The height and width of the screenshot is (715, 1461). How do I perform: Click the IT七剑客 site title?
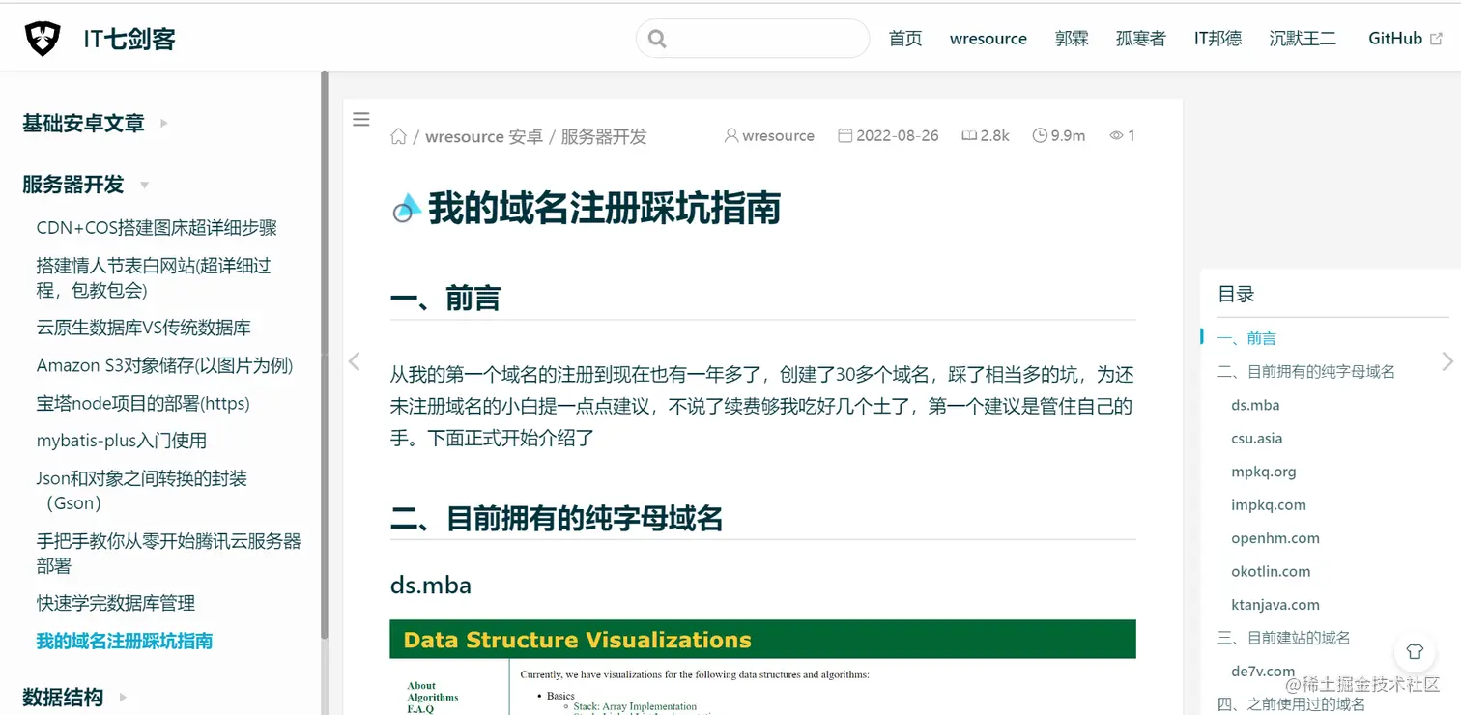(x=130, y=40)
